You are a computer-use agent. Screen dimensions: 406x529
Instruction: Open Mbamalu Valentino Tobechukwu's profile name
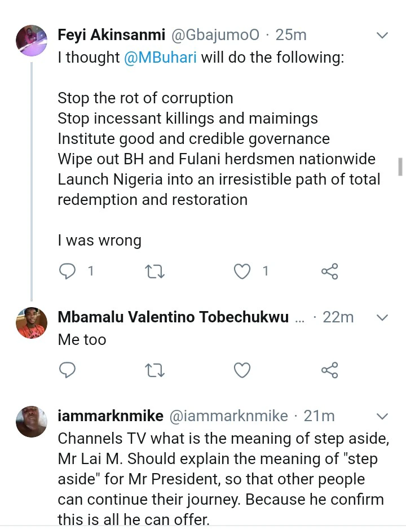coord(173,317)
